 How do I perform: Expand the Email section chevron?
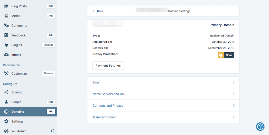coord(234,82)
